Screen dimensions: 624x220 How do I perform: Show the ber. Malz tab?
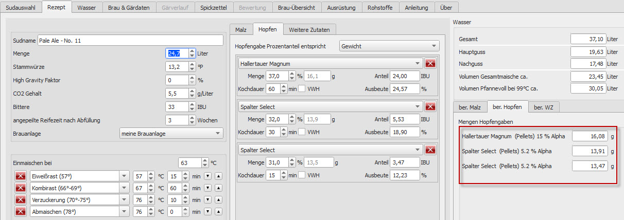coord(469,107)
